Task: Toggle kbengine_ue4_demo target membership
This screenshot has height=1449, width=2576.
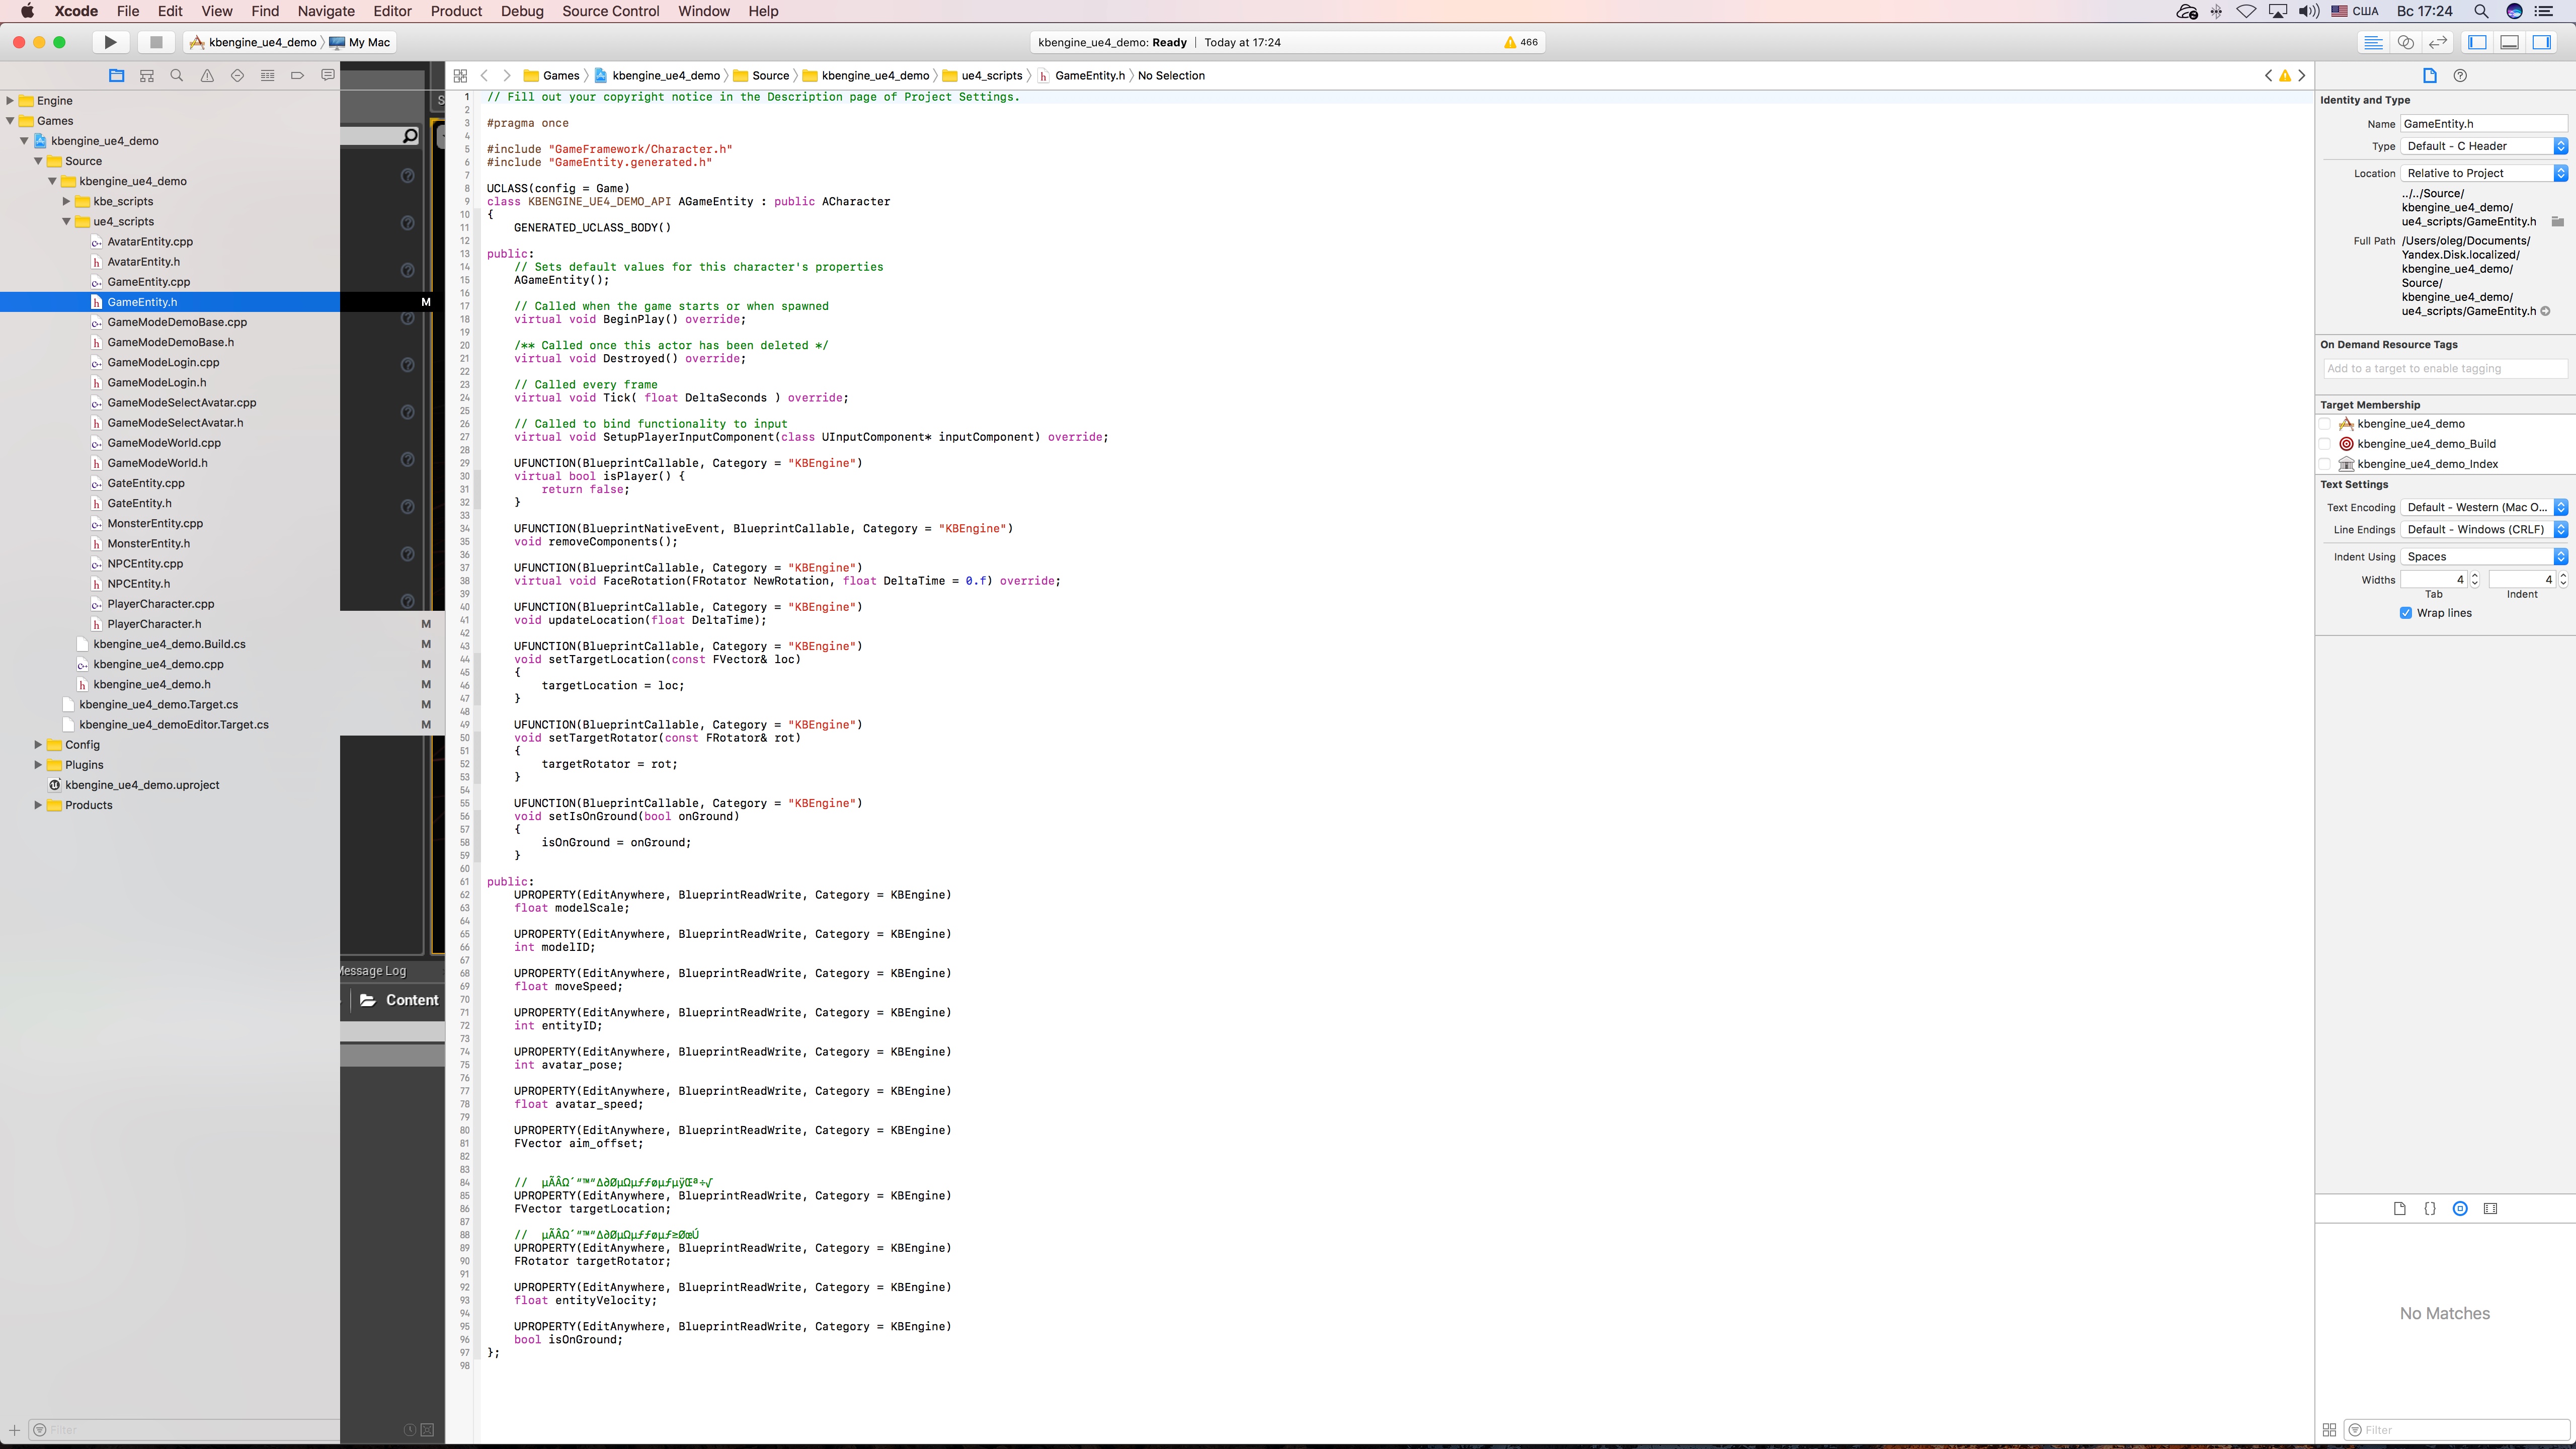Action: click(2325, 424)
